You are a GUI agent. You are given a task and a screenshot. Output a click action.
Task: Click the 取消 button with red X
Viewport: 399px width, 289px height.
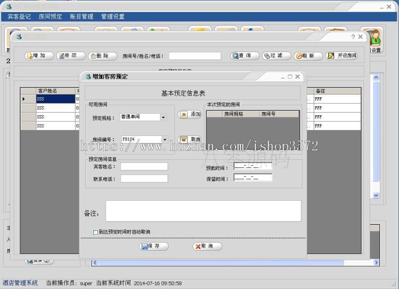[207, 246]
